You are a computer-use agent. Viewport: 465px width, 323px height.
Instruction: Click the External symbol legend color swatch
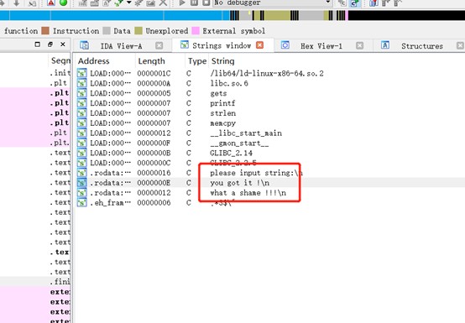[196, 31]
